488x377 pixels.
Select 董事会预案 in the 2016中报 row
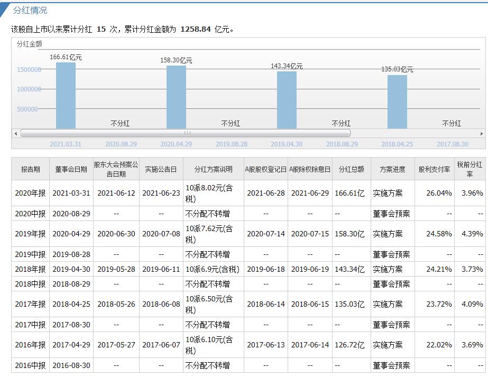pos(391,365)
